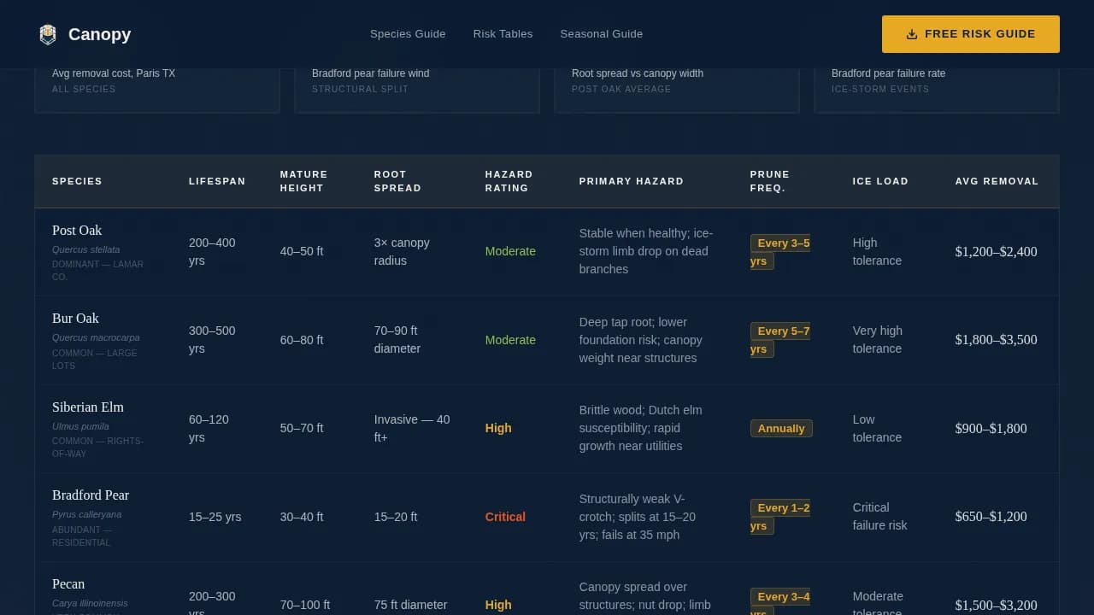Click the Prune Freq. column header

click(770, 181)
